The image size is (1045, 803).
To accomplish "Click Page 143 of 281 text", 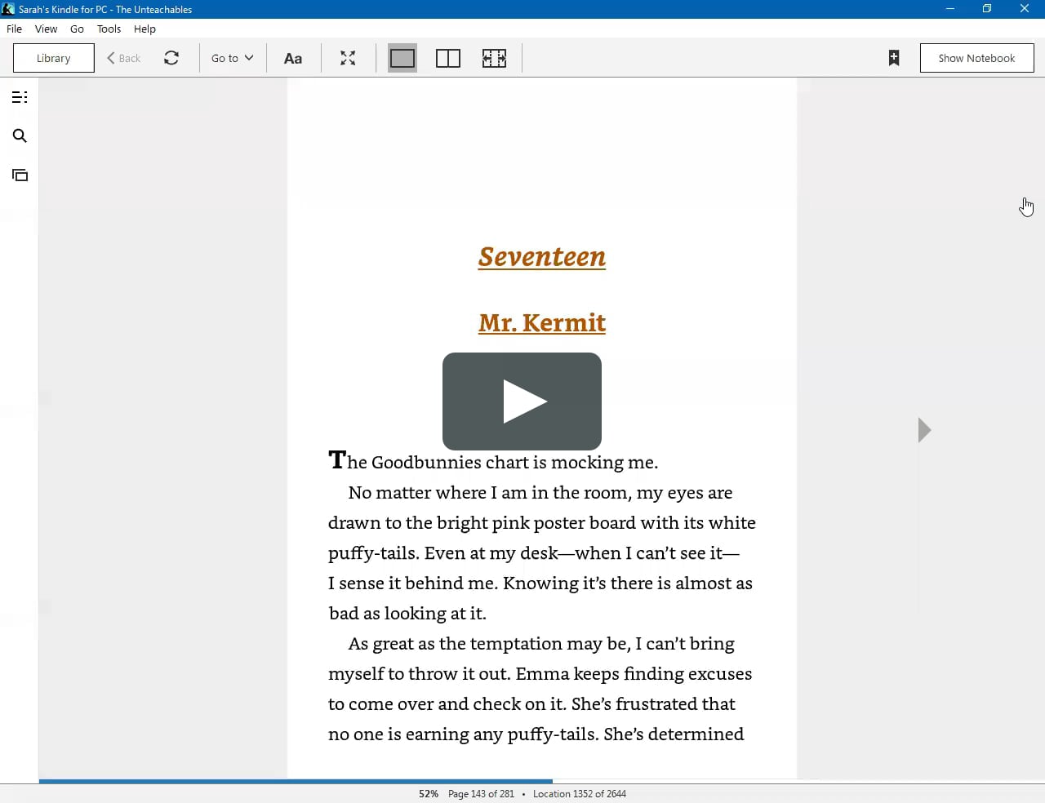I will point(481,793).
